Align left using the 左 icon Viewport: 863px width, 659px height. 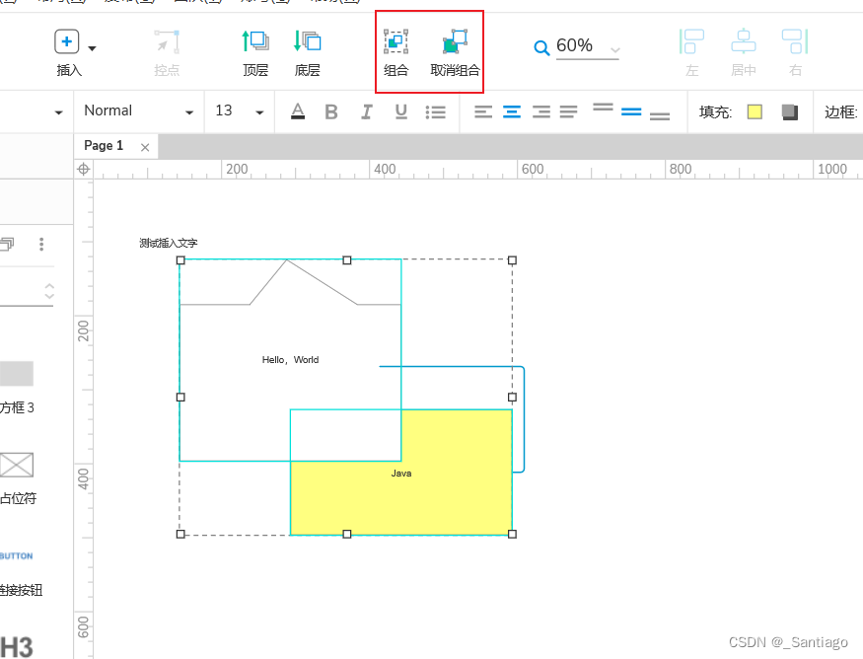[691, 53]
